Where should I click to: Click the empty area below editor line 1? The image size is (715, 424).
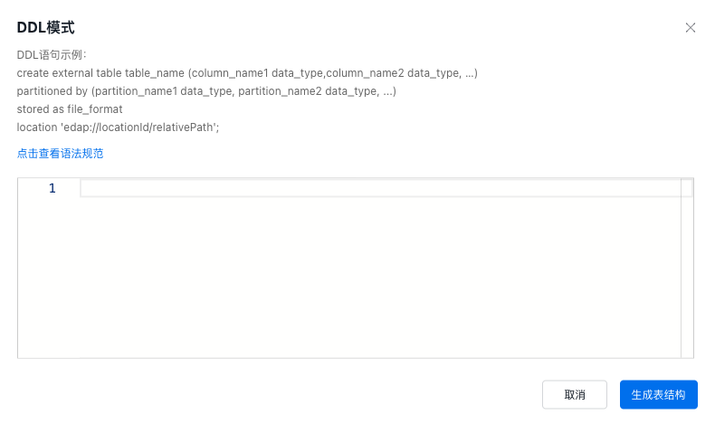[380, 277]
